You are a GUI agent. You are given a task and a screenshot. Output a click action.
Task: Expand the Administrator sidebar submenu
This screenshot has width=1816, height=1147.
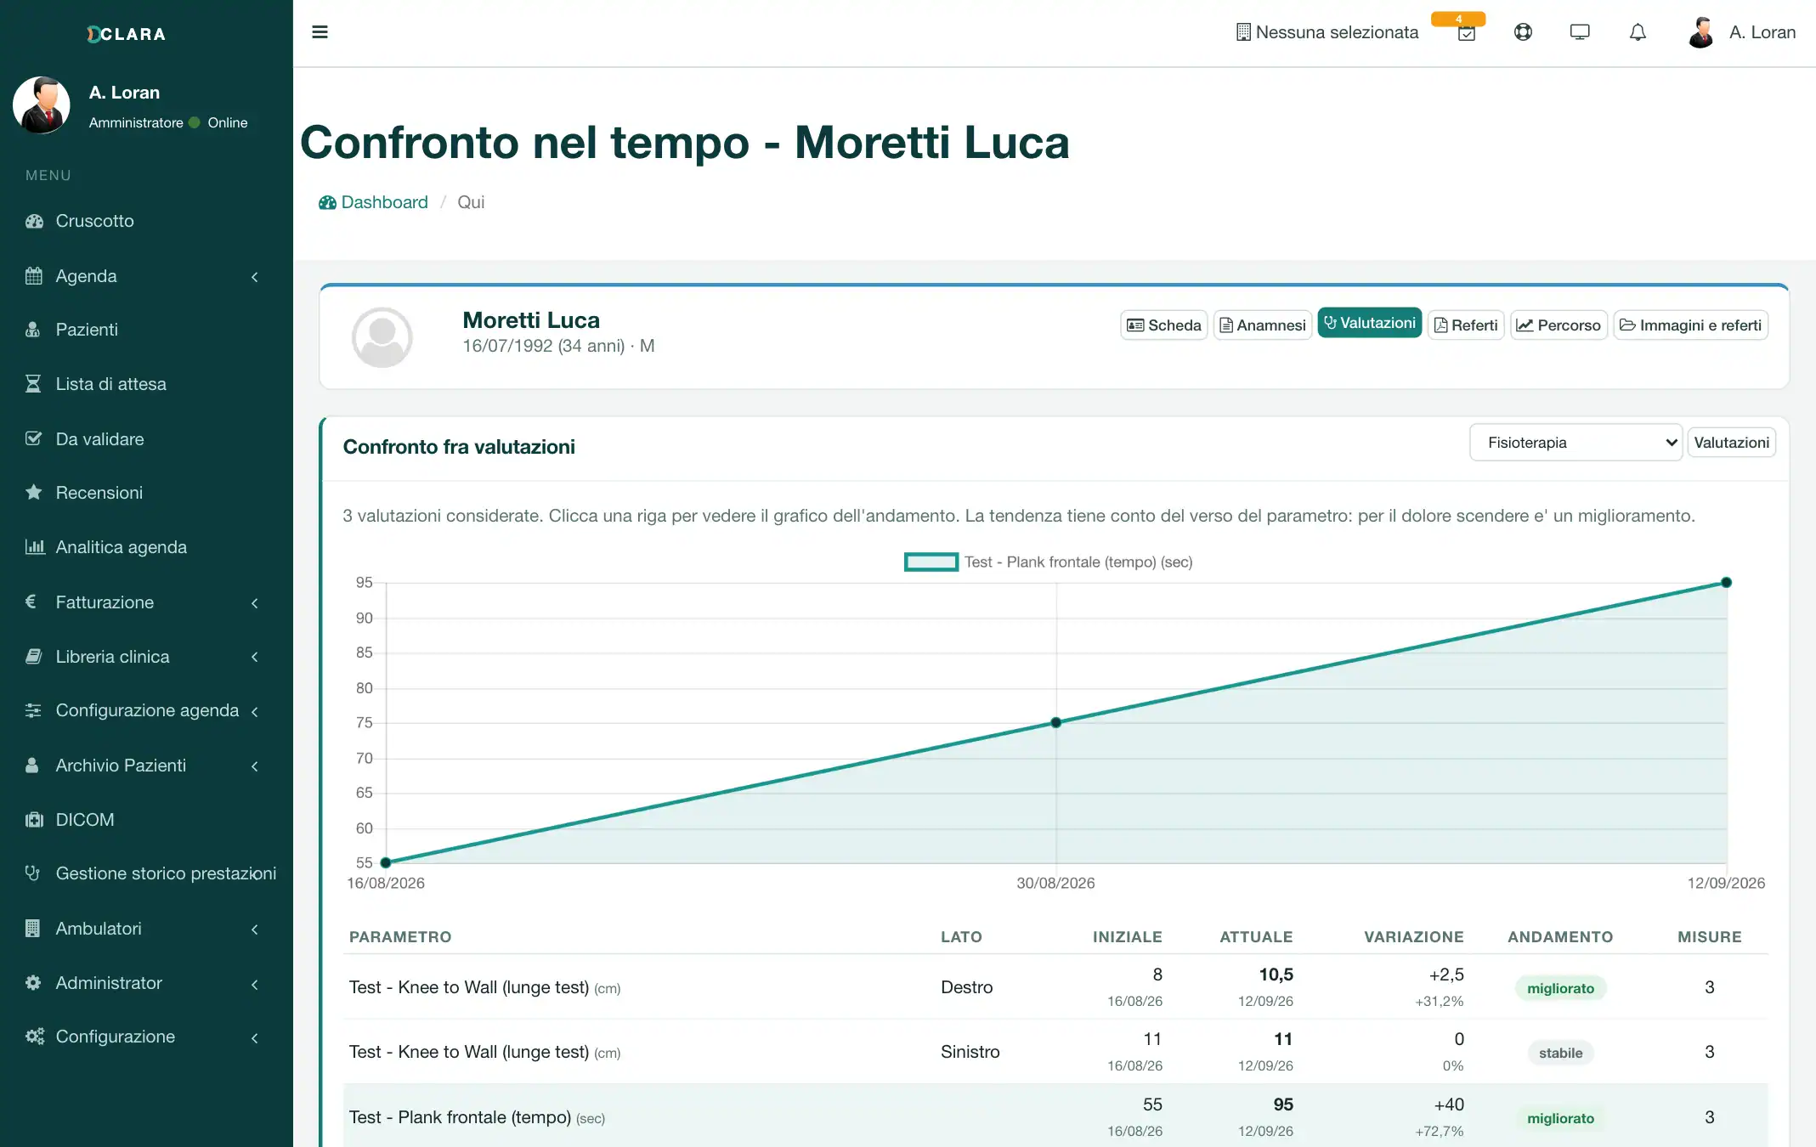coord(254,983)
